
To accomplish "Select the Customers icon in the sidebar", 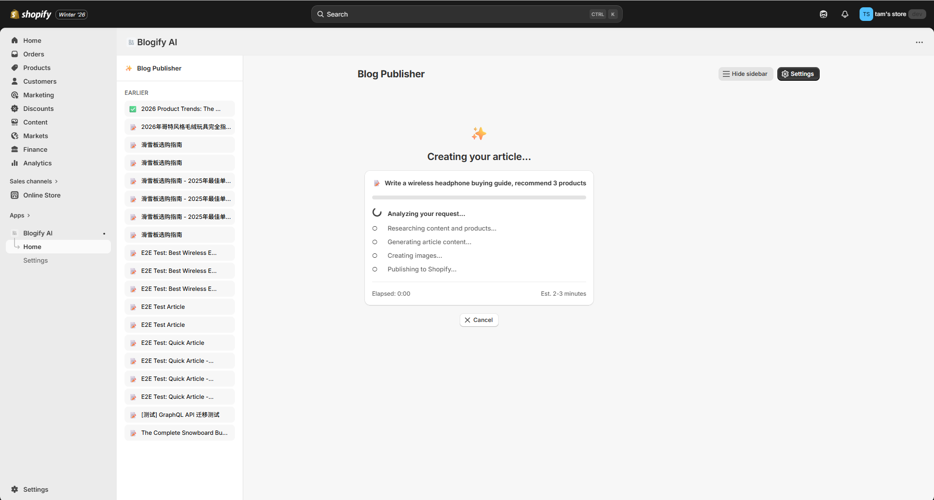I will 15,81.
